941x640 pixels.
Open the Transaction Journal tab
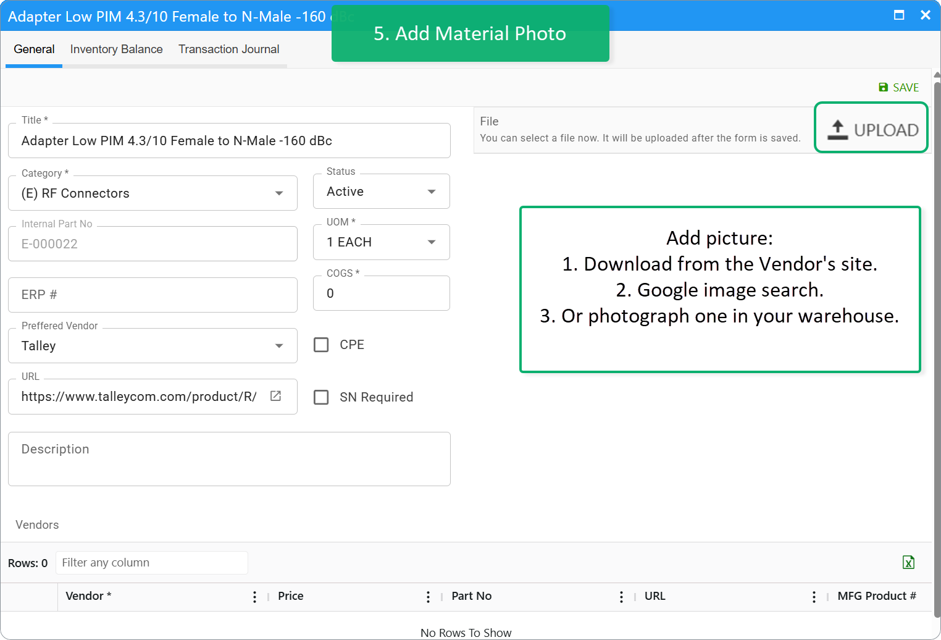click(229, 49)
